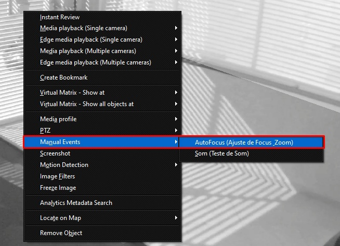Expand arrow beside Edge media playback (Single camera)
The width and height of the screenshot is (340, 246).
click(176, 40)
